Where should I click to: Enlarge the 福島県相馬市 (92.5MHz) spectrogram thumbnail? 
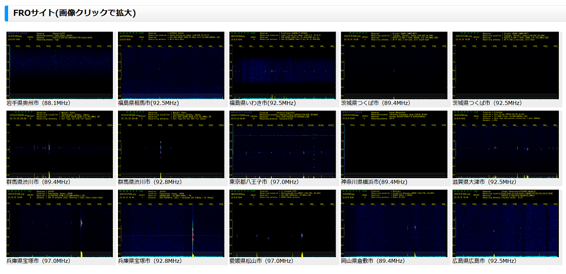point(171,65)
